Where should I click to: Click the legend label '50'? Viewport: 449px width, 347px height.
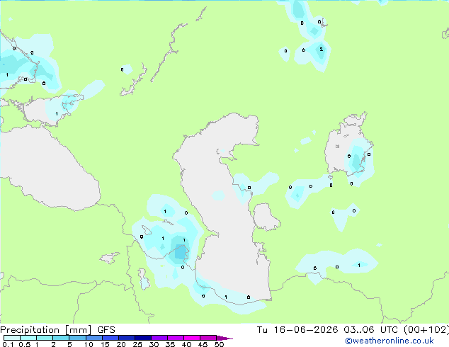point(219,344)
